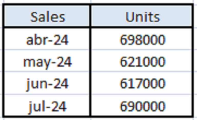Select the highest Units value
197x120 pixels.
point(142,40)
